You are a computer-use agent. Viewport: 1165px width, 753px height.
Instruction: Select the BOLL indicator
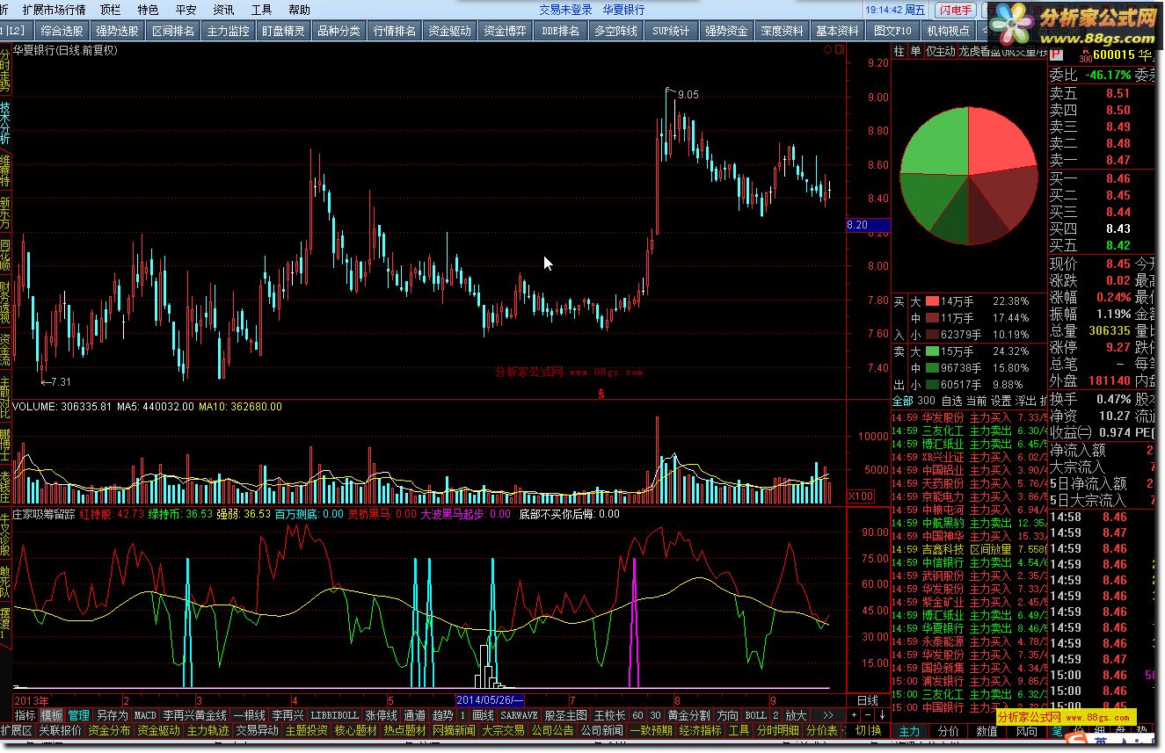[x=755, y=715]
